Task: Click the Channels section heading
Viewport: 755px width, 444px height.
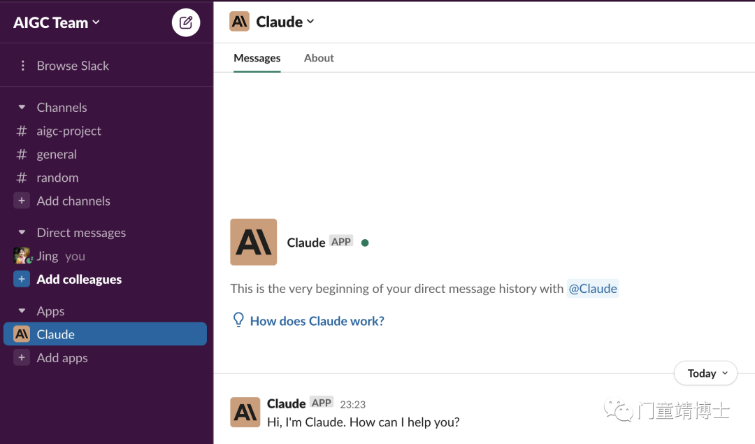Action: click(x=62, y=108)
